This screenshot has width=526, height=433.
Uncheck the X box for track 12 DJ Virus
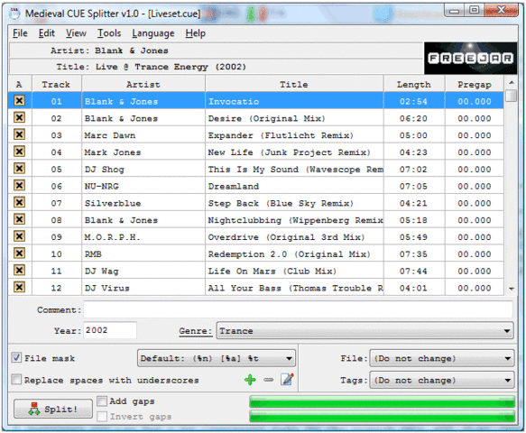coord(20,287)
